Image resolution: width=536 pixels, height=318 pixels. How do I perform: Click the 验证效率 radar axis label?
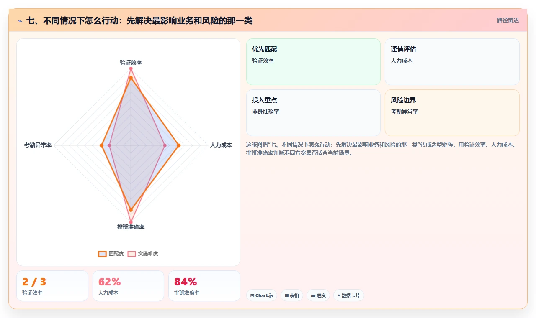click(131, 63)
